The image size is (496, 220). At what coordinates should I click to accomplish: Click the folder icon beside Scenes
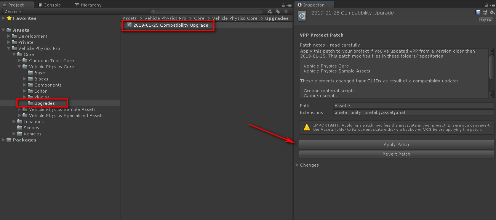point(19,128)
